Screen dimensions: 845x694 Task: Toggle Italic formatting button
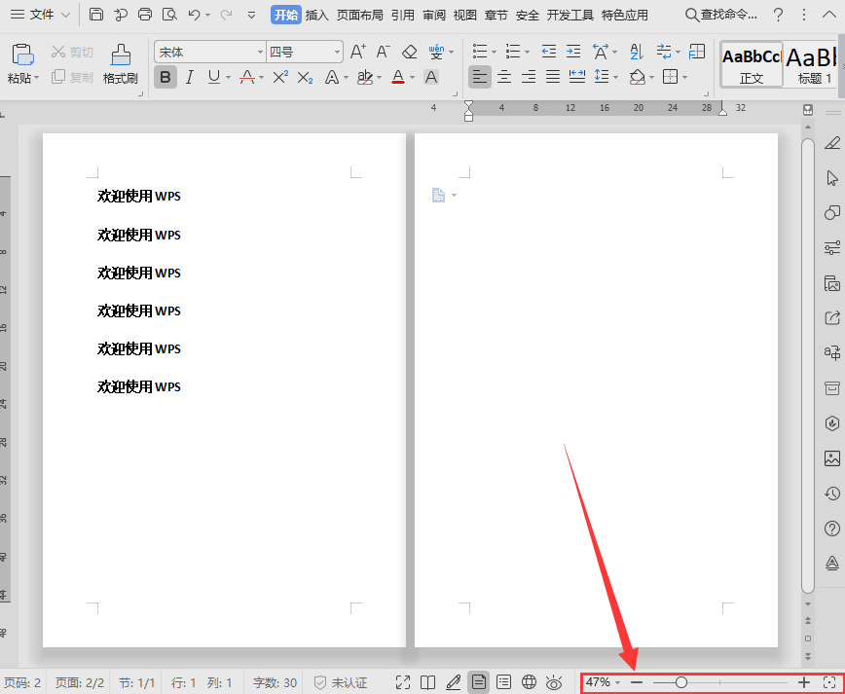189,77
